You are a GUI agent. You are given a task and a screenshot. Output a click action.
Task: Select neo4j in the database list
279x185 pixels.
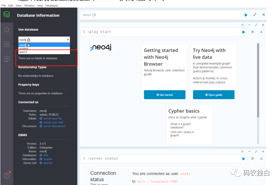click(44, 45)
